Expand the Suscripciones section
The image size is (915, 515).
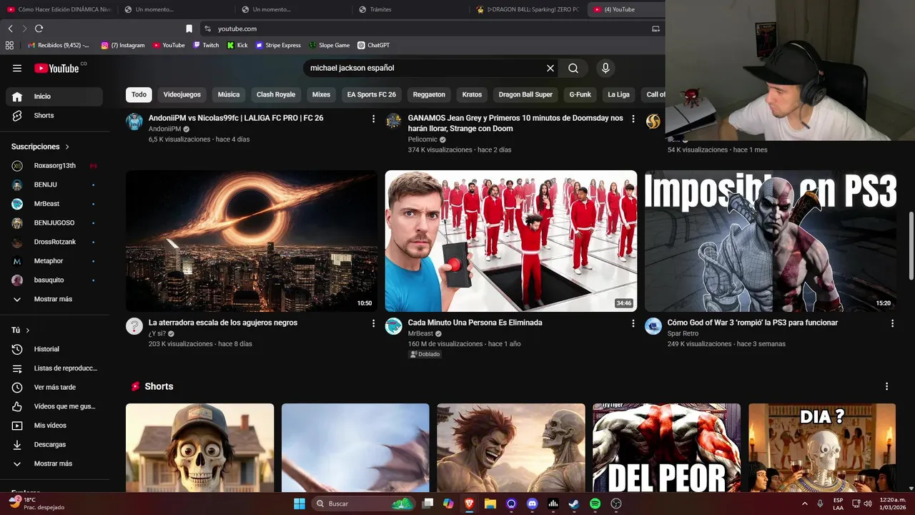pos(41,147)
